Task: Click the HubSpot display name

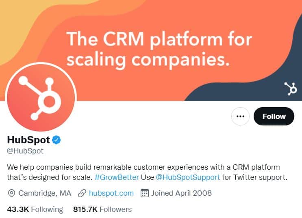Action: (x=28, y=140)
